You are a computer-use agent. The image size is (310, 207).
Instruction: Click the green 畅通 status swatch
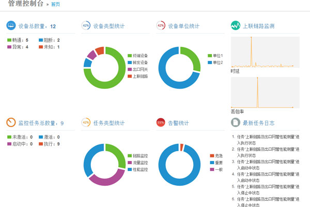(9, 40)
